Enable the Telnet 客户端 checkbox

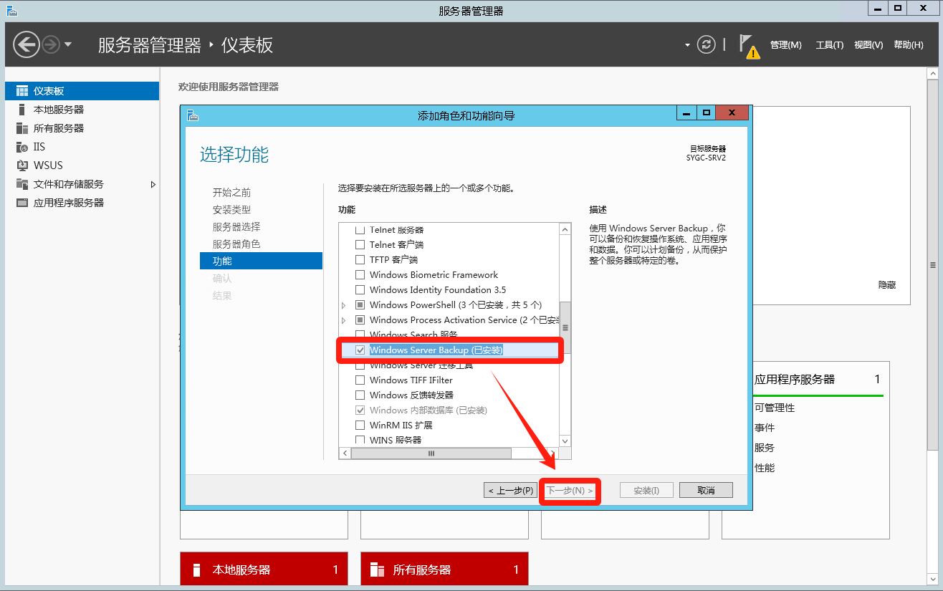[x=360, y=245]
